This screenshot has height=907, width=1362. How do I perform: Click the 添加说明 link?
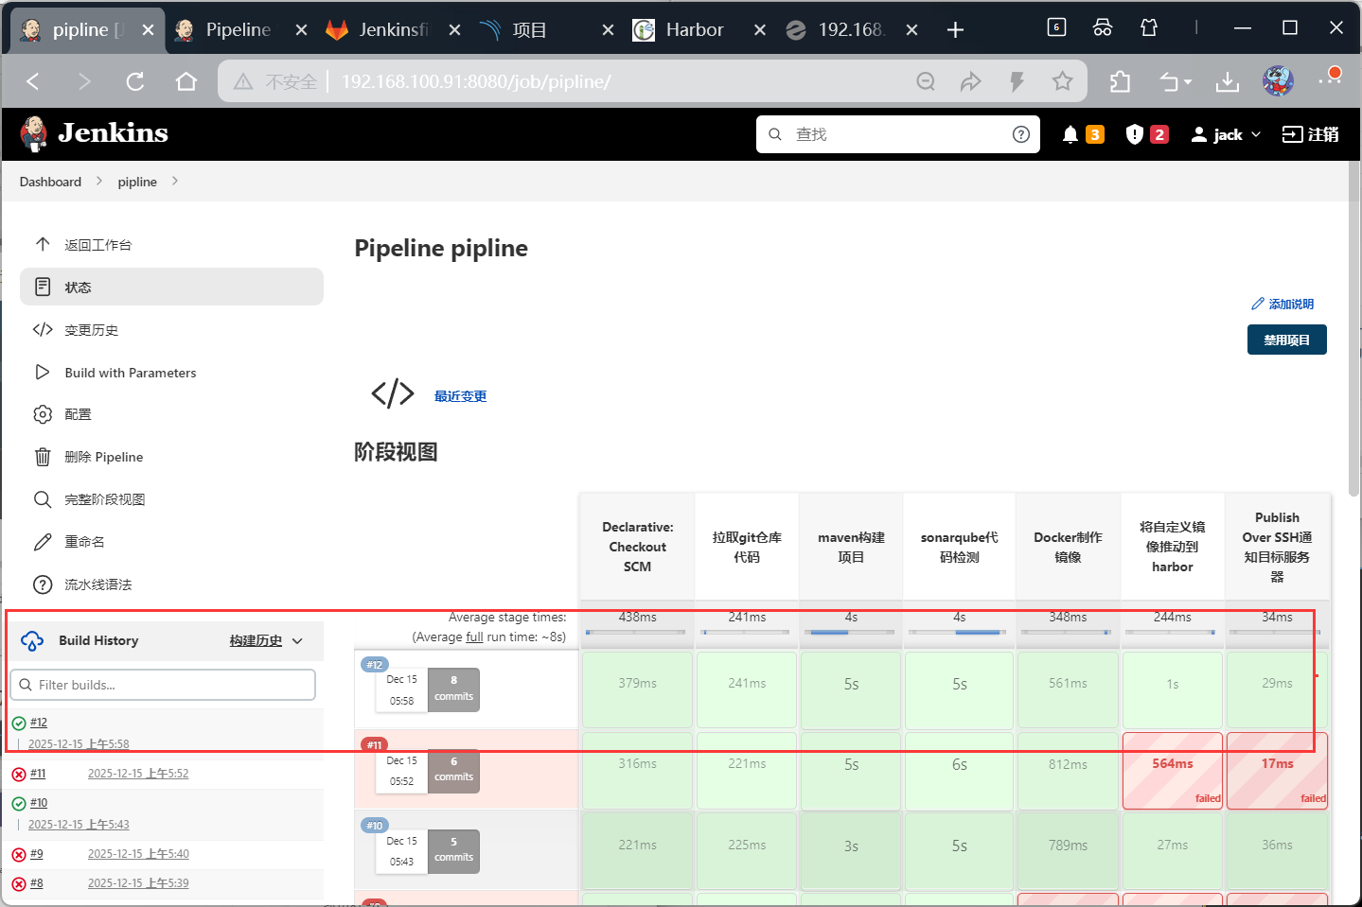pos(1282,304)
